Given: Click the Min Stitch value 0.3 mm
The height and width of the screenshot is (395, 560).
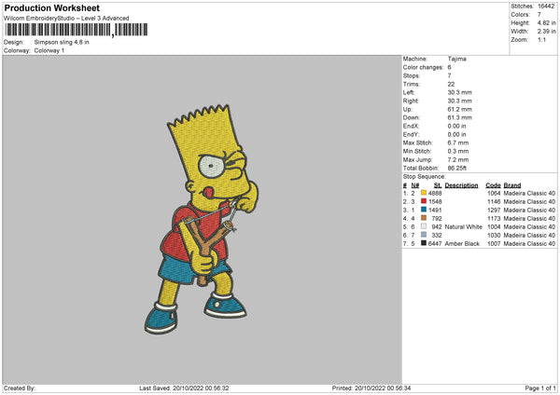Looking at the screenshot, I should coord(458,151).
